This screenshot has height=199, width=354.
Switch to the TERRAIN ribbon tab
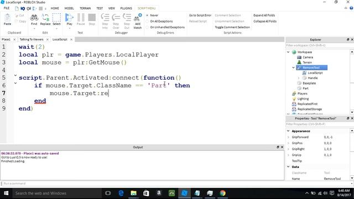[x=85, y=8]
